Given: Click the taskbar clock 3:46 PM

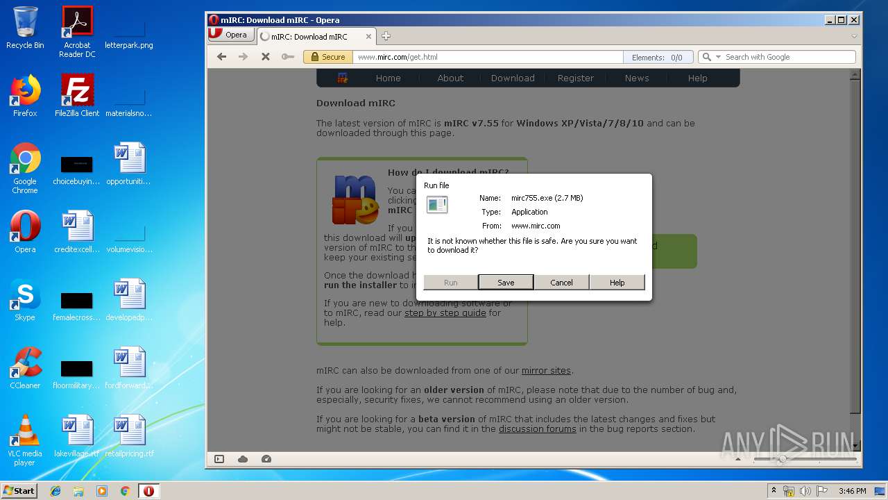Looking at the screenshot, I should [852, 491].
